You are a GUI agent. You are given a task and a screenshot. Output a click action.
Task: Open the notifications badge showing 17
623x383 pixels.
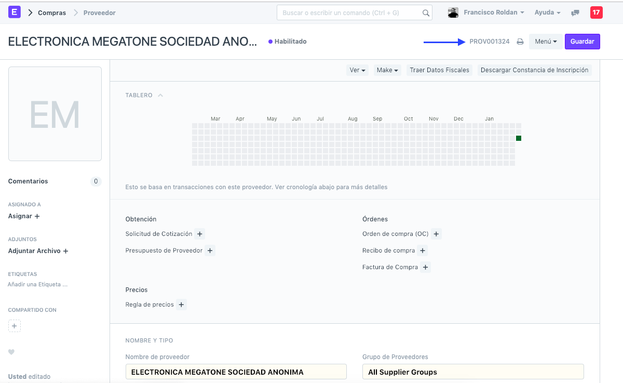tap(597, 12)
